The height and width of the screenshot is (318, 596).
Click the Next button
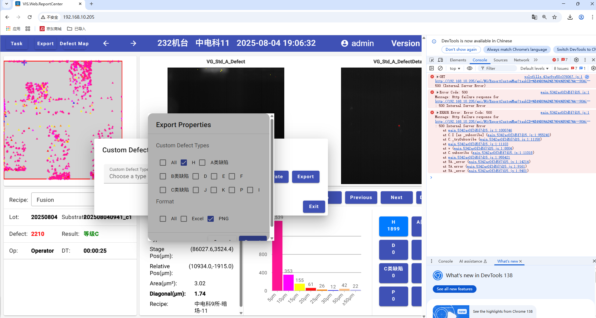(x=396, y=197)
